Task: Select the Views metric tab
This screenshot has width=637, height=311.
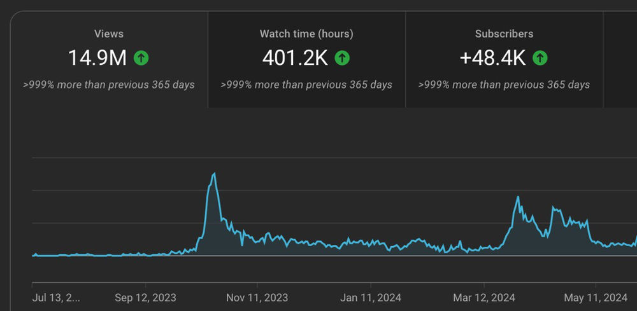Action: point(109,59)
